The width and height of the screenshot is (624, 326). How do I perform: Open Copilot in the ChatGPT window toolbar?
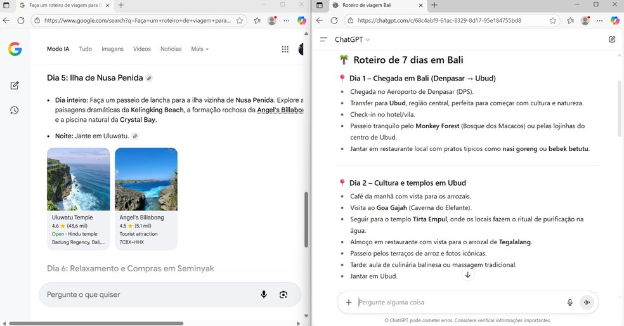point(615,21)
